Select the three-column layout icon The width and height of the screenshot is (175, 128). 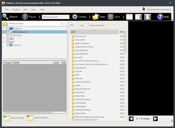coord(129,17)
